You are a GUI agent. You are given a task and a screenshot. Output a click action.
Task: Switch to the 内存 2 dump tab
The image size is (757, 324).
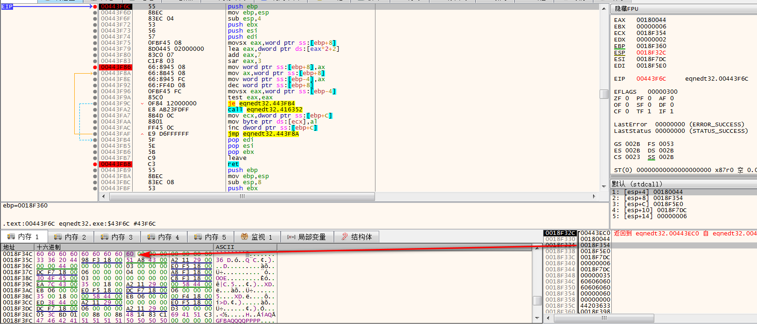pos(71,237)
